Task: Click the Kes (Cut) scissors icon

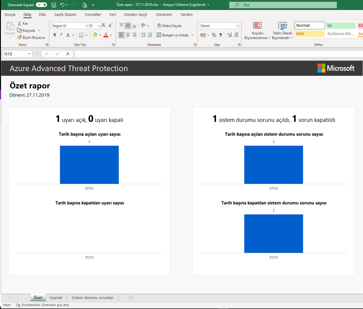Action: point(19,23)
